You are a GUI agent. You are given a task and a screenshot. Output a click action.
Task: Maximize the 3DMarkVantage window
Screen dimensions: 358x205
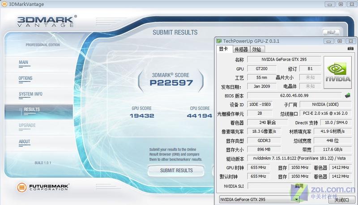coord(341,4)
